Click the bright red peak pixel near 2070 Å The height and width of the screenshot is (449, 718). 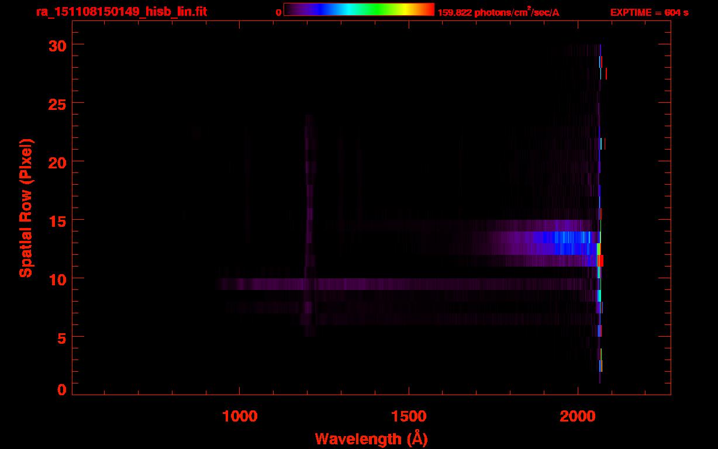click(600, 261)
